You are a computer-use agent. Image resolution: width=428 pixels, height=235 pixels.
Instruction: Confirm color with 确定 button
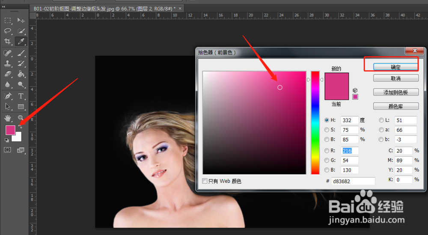point(395,67)
